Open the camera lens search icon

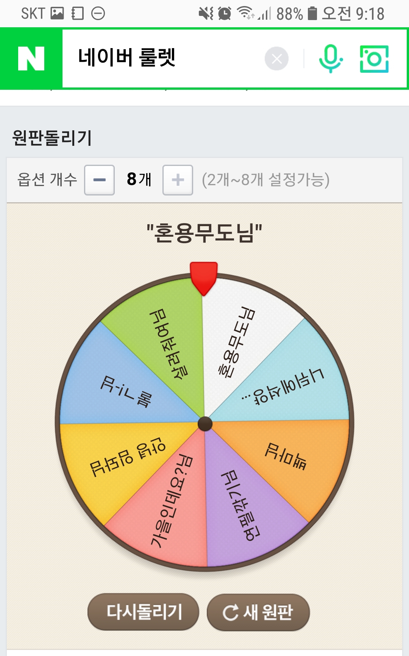(x=374, y=59)
